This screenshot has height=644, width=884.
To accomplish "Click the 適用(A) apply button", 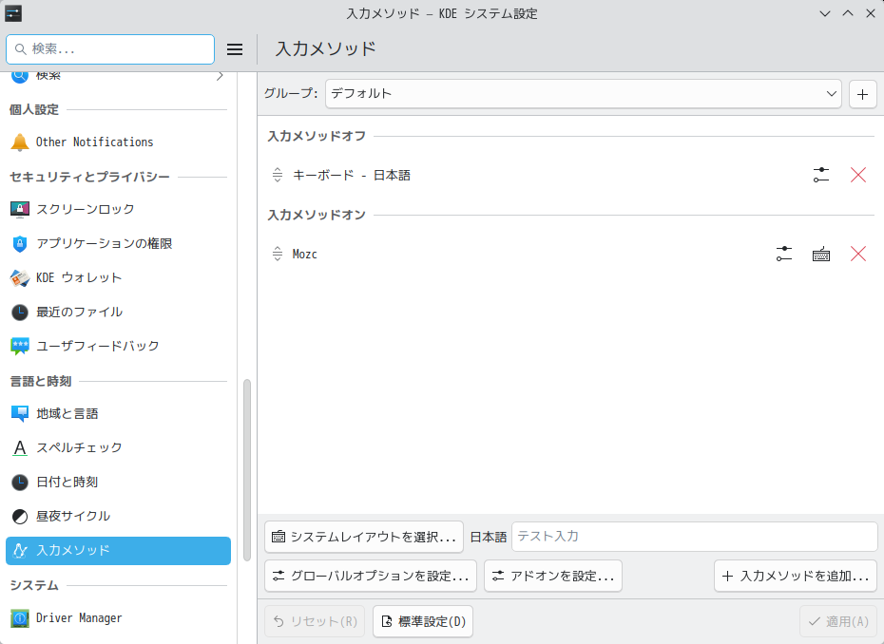I will (x=838, y=621).
